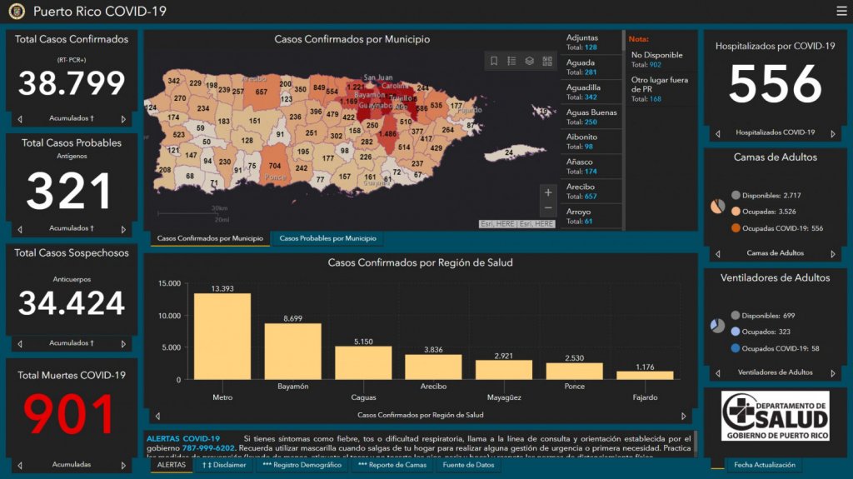Open the Fuente de Datos tab
The image size is (853, 479).
(x=468, y=466)
